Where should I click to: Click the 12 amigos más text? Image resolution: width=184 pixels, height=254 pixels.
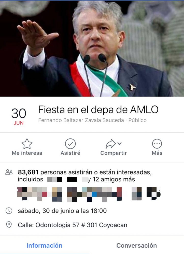point(114,179)
